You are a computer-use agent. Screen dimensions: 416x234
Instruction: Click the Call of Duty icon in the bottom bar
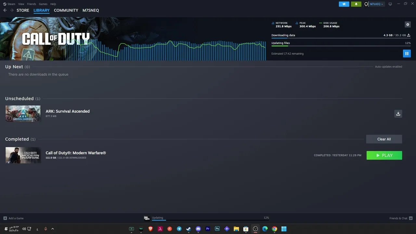tap(147, 218)
